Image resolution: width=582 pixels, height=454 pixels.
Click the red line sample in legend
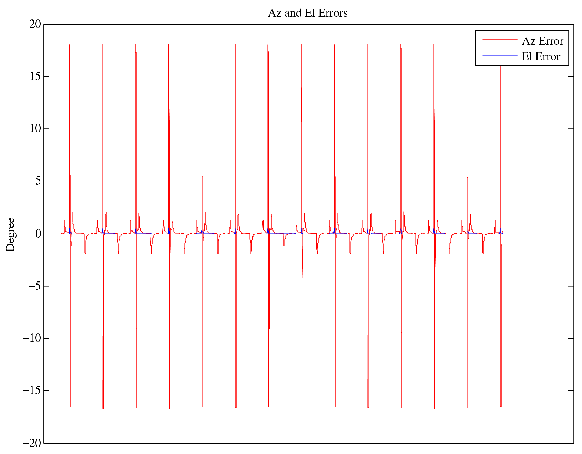pyautogui.click(x=499, y=40)
